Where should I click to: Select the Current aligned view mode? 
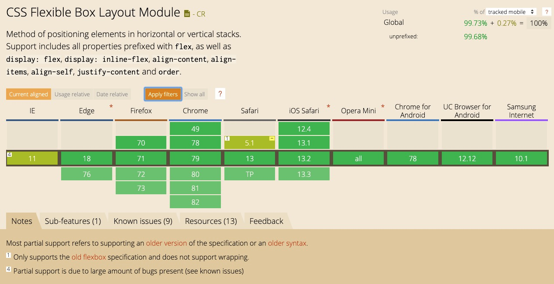pyautogui.click(x=28, y=94)
